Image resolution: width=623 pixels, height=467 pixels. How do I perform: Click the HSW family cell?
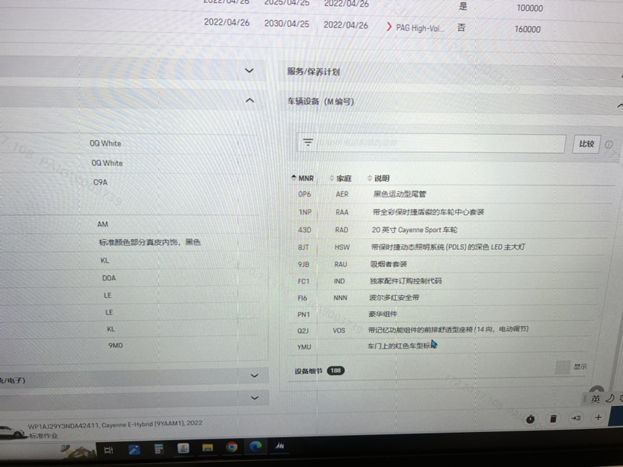point(341,247)
